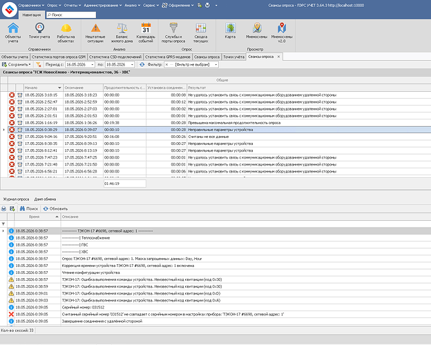Viewport: 431px width, 345px height.
Task: Click save icon in journal toolbar
Action: pos(12,209)
